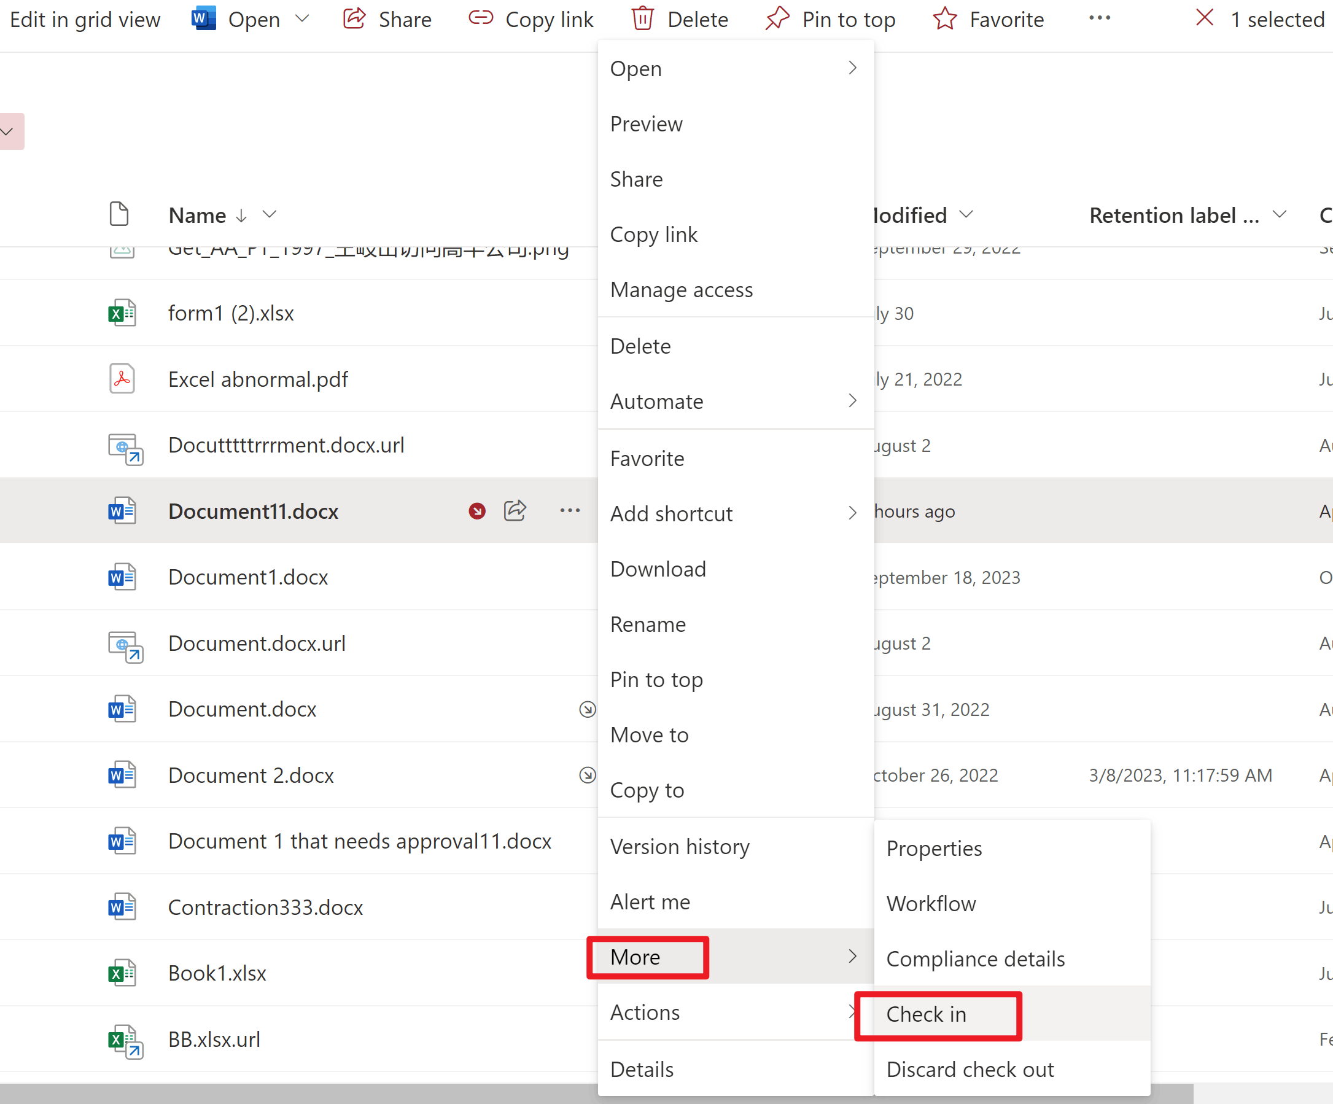Open the command bar overflow ellipsis
The width and height of the screenshot is (1333, 1104).
point(1100,18)
